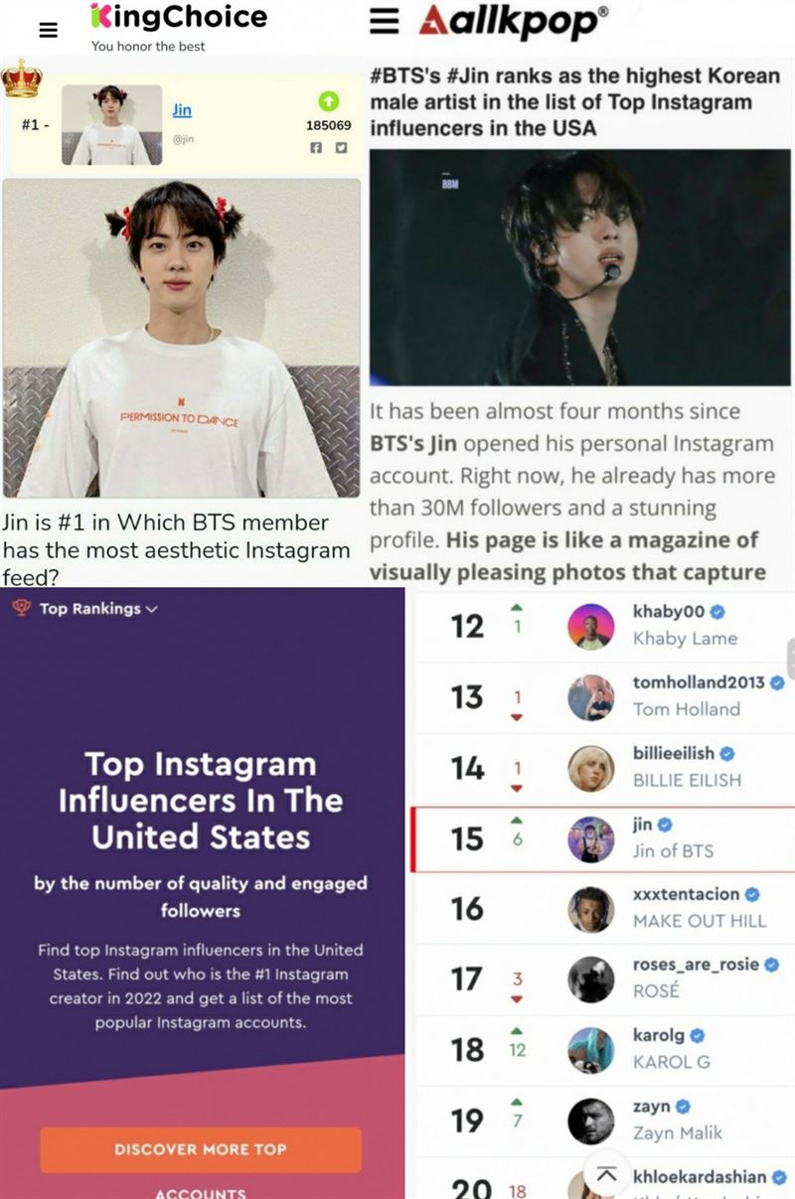Image resolution: width=795 pixels, height=1199 pixels.
Task: Open allkpop hamburger menu
Action: [x=384, y=22]
